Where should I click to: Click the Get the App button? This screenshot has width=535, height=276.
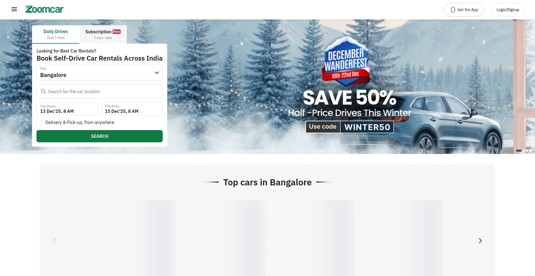coord(464,10)
